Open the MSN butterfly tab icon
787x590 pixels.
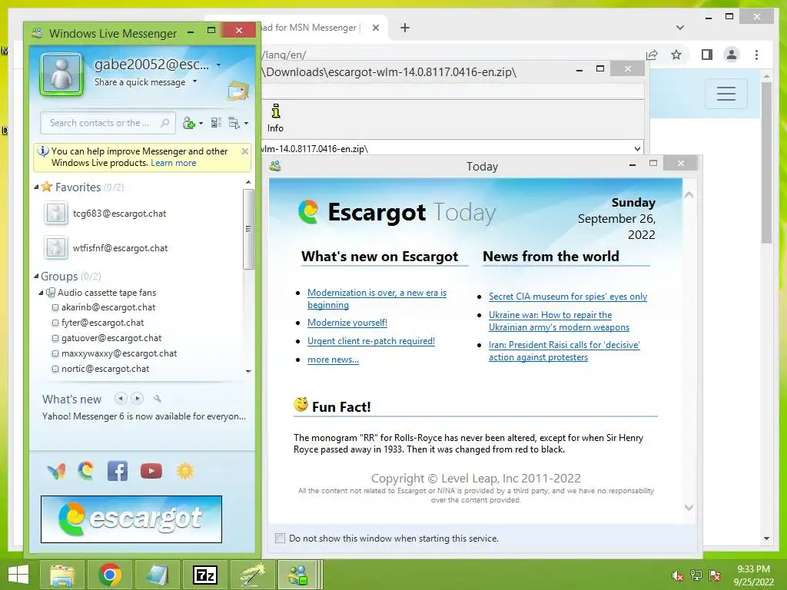[56, 471]
